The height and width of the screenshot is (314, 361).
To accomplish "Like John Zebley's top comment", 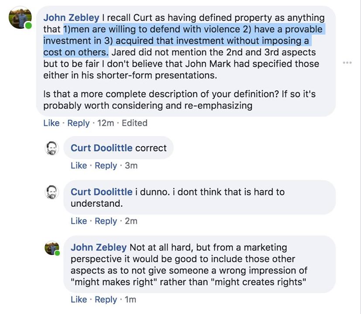I will pos(52,123).
